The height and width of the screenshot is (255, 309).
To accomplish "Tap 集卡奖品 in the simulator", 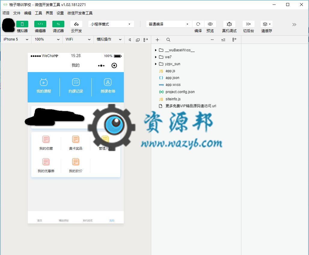I will tap(76, 143).
